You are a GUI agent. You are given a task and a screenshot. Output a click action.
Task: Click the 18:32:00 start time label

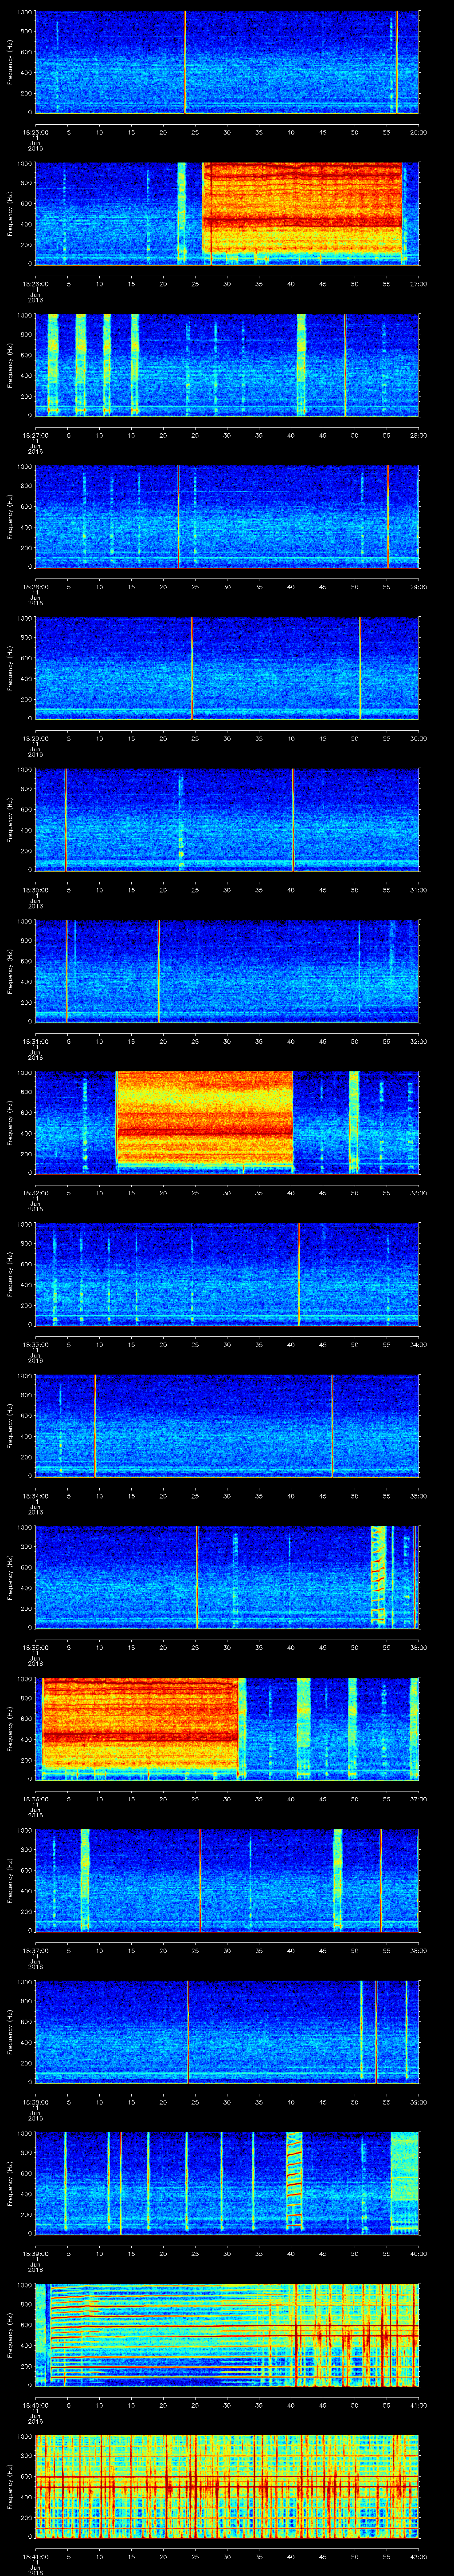coord(35,1193)
